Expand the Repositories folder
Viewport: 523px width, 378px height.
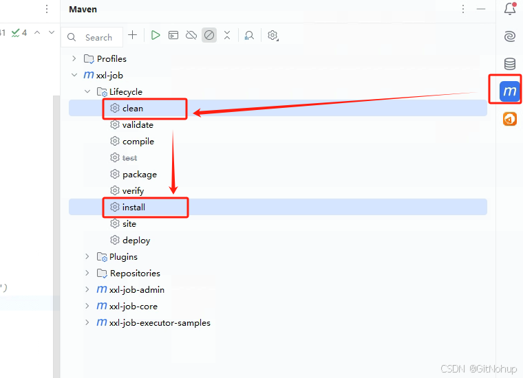point(87,273)
